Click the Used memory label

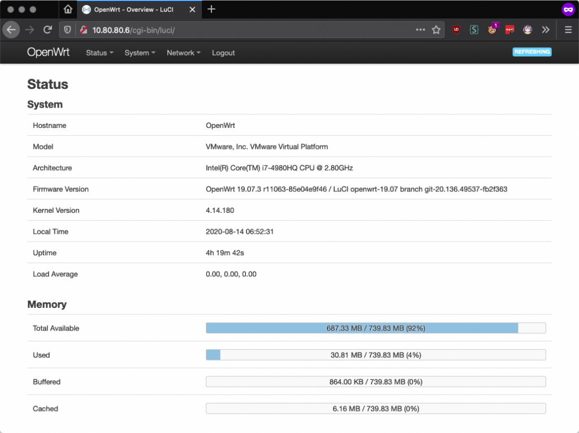click(x=41, y=355)
